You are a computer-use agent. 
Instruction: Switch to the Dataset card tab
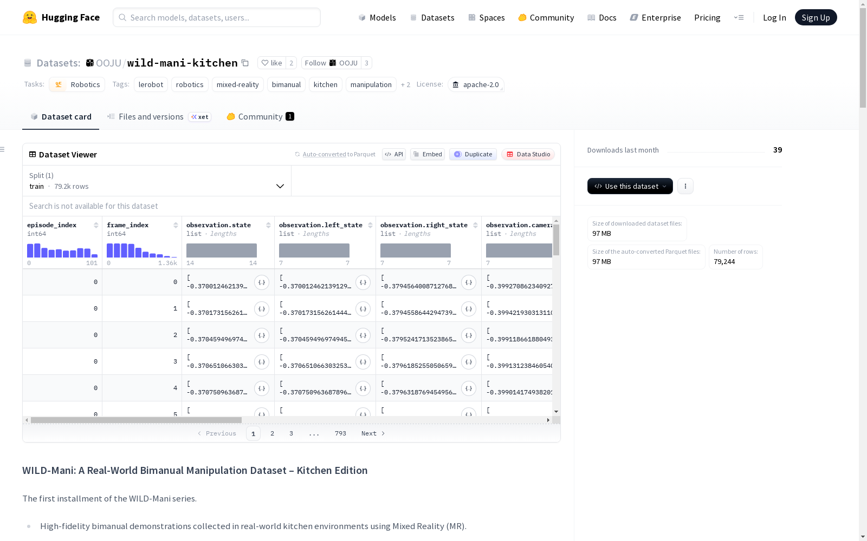[61, 117]
